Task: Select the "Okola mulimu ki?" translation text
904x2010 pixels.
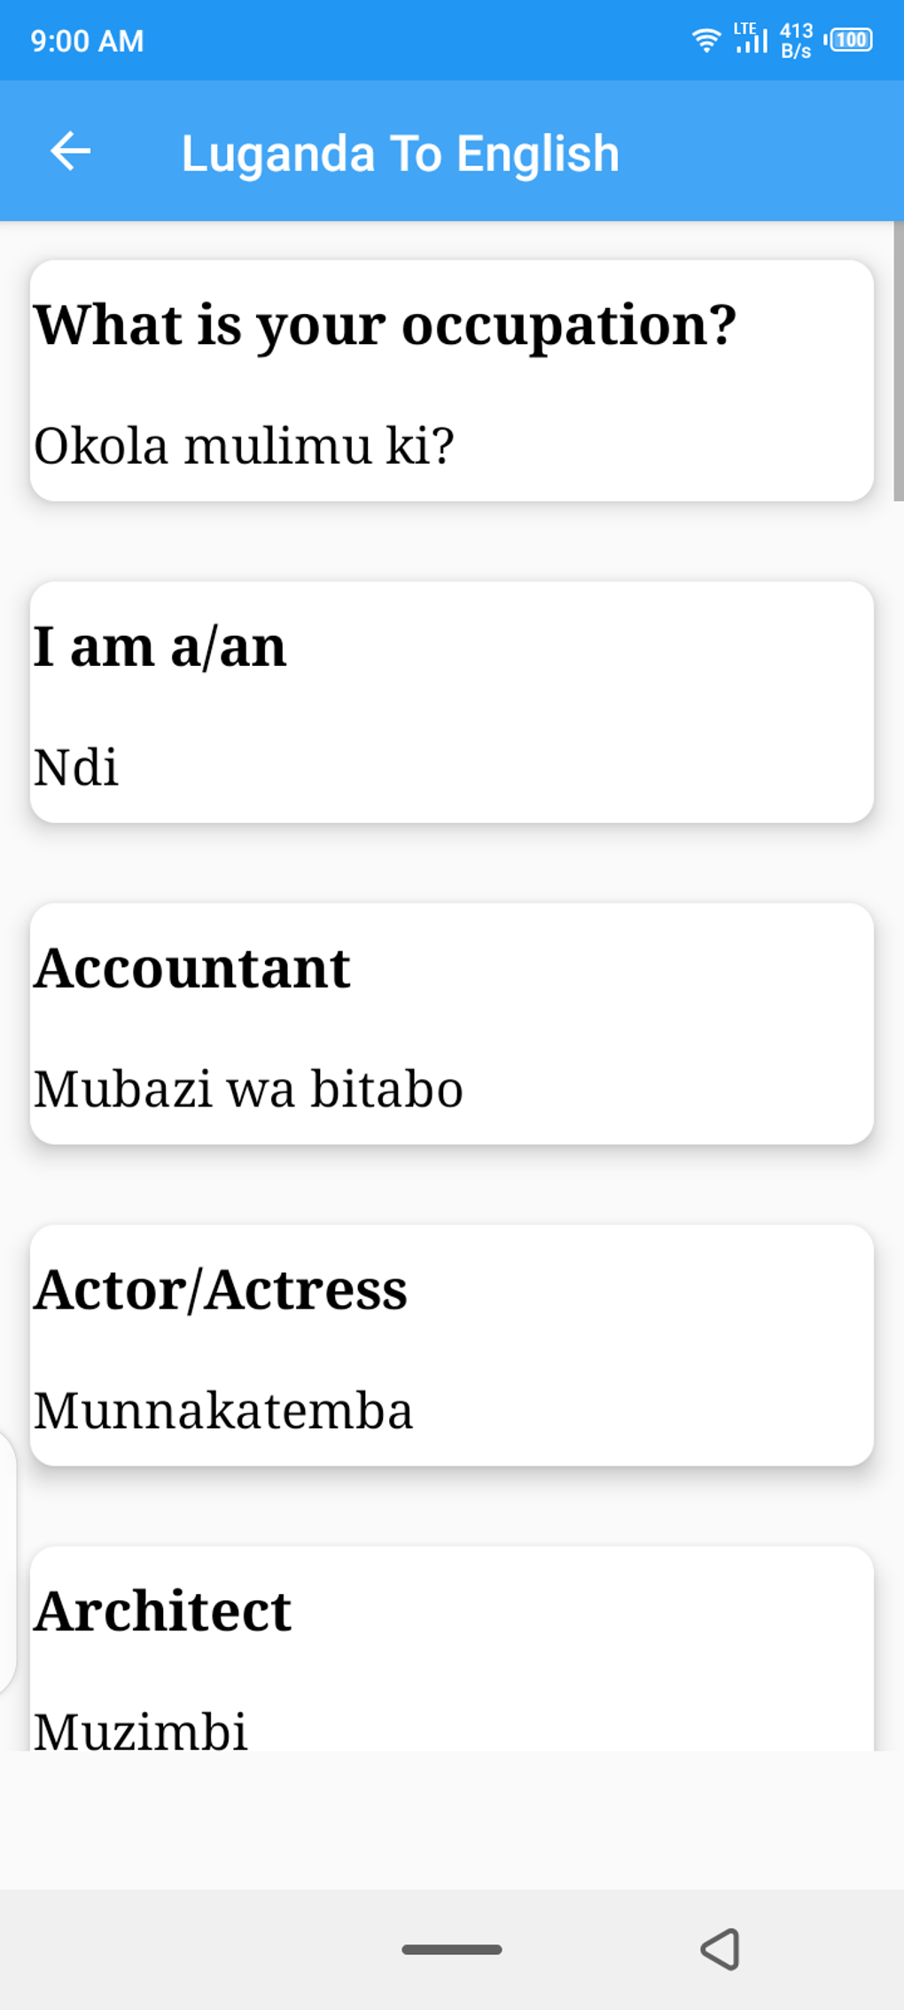Action: point(245,445)
